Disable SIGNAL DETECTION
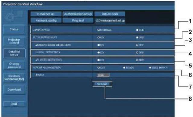Screen dimensions: 193x117 [137, 52]
